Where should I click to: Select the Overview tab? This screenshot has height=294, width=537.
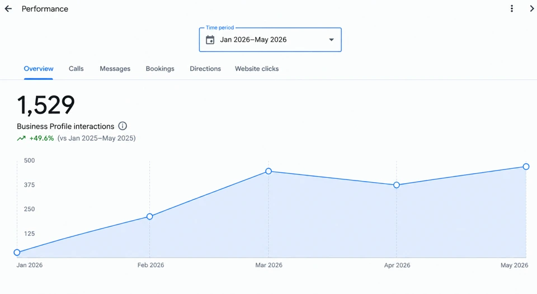point(39,69)
